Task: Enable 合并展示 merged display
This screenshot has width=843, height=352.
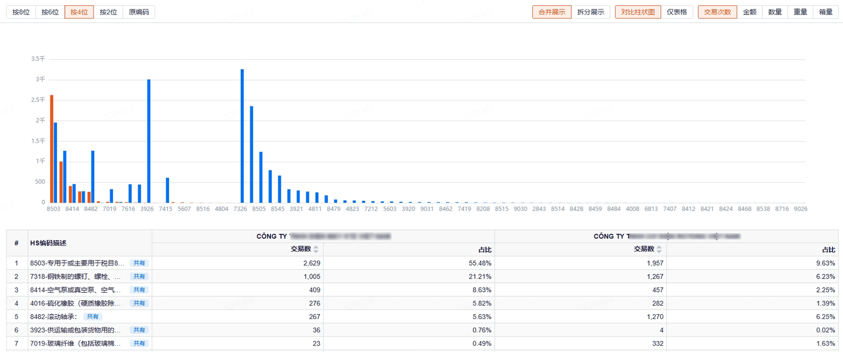Action: 552,12
